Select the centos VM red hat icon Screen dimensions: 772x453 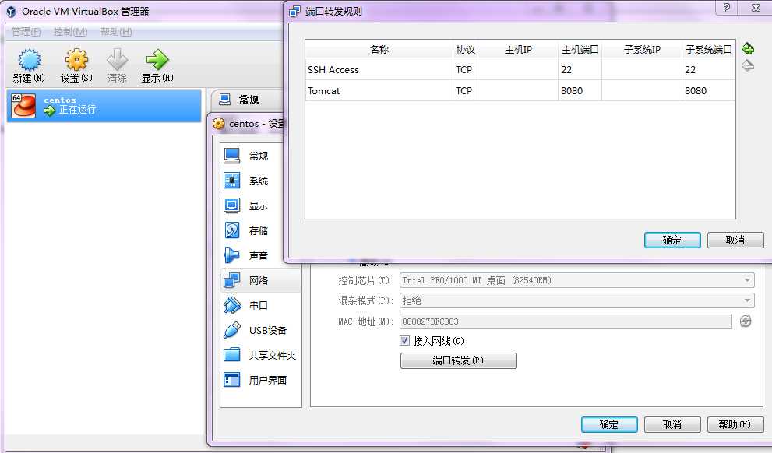pyautogui.click(x=23, y=105)
